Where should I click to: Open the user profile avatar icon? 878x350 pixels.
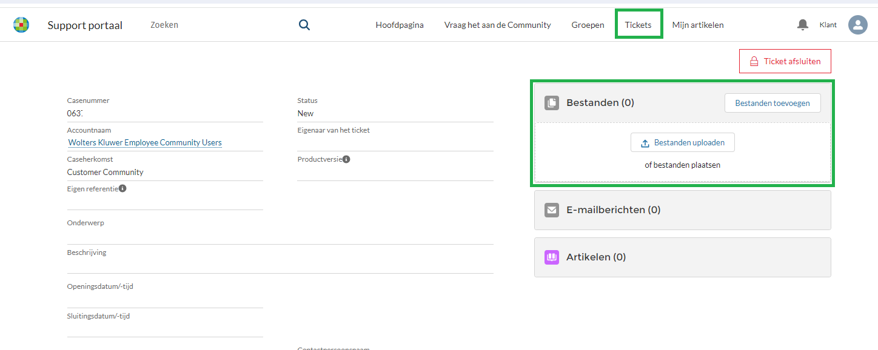click(857, 25)
